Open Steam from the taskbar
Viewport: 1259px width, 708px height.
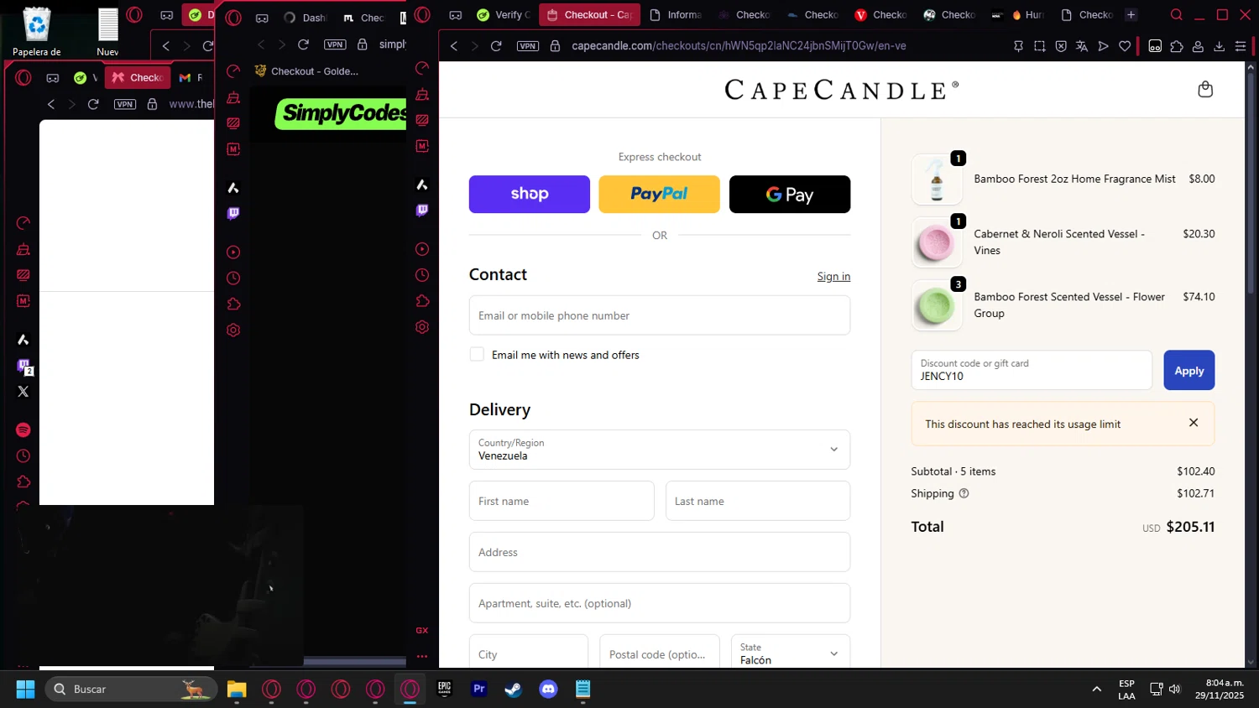pos(513,689)
